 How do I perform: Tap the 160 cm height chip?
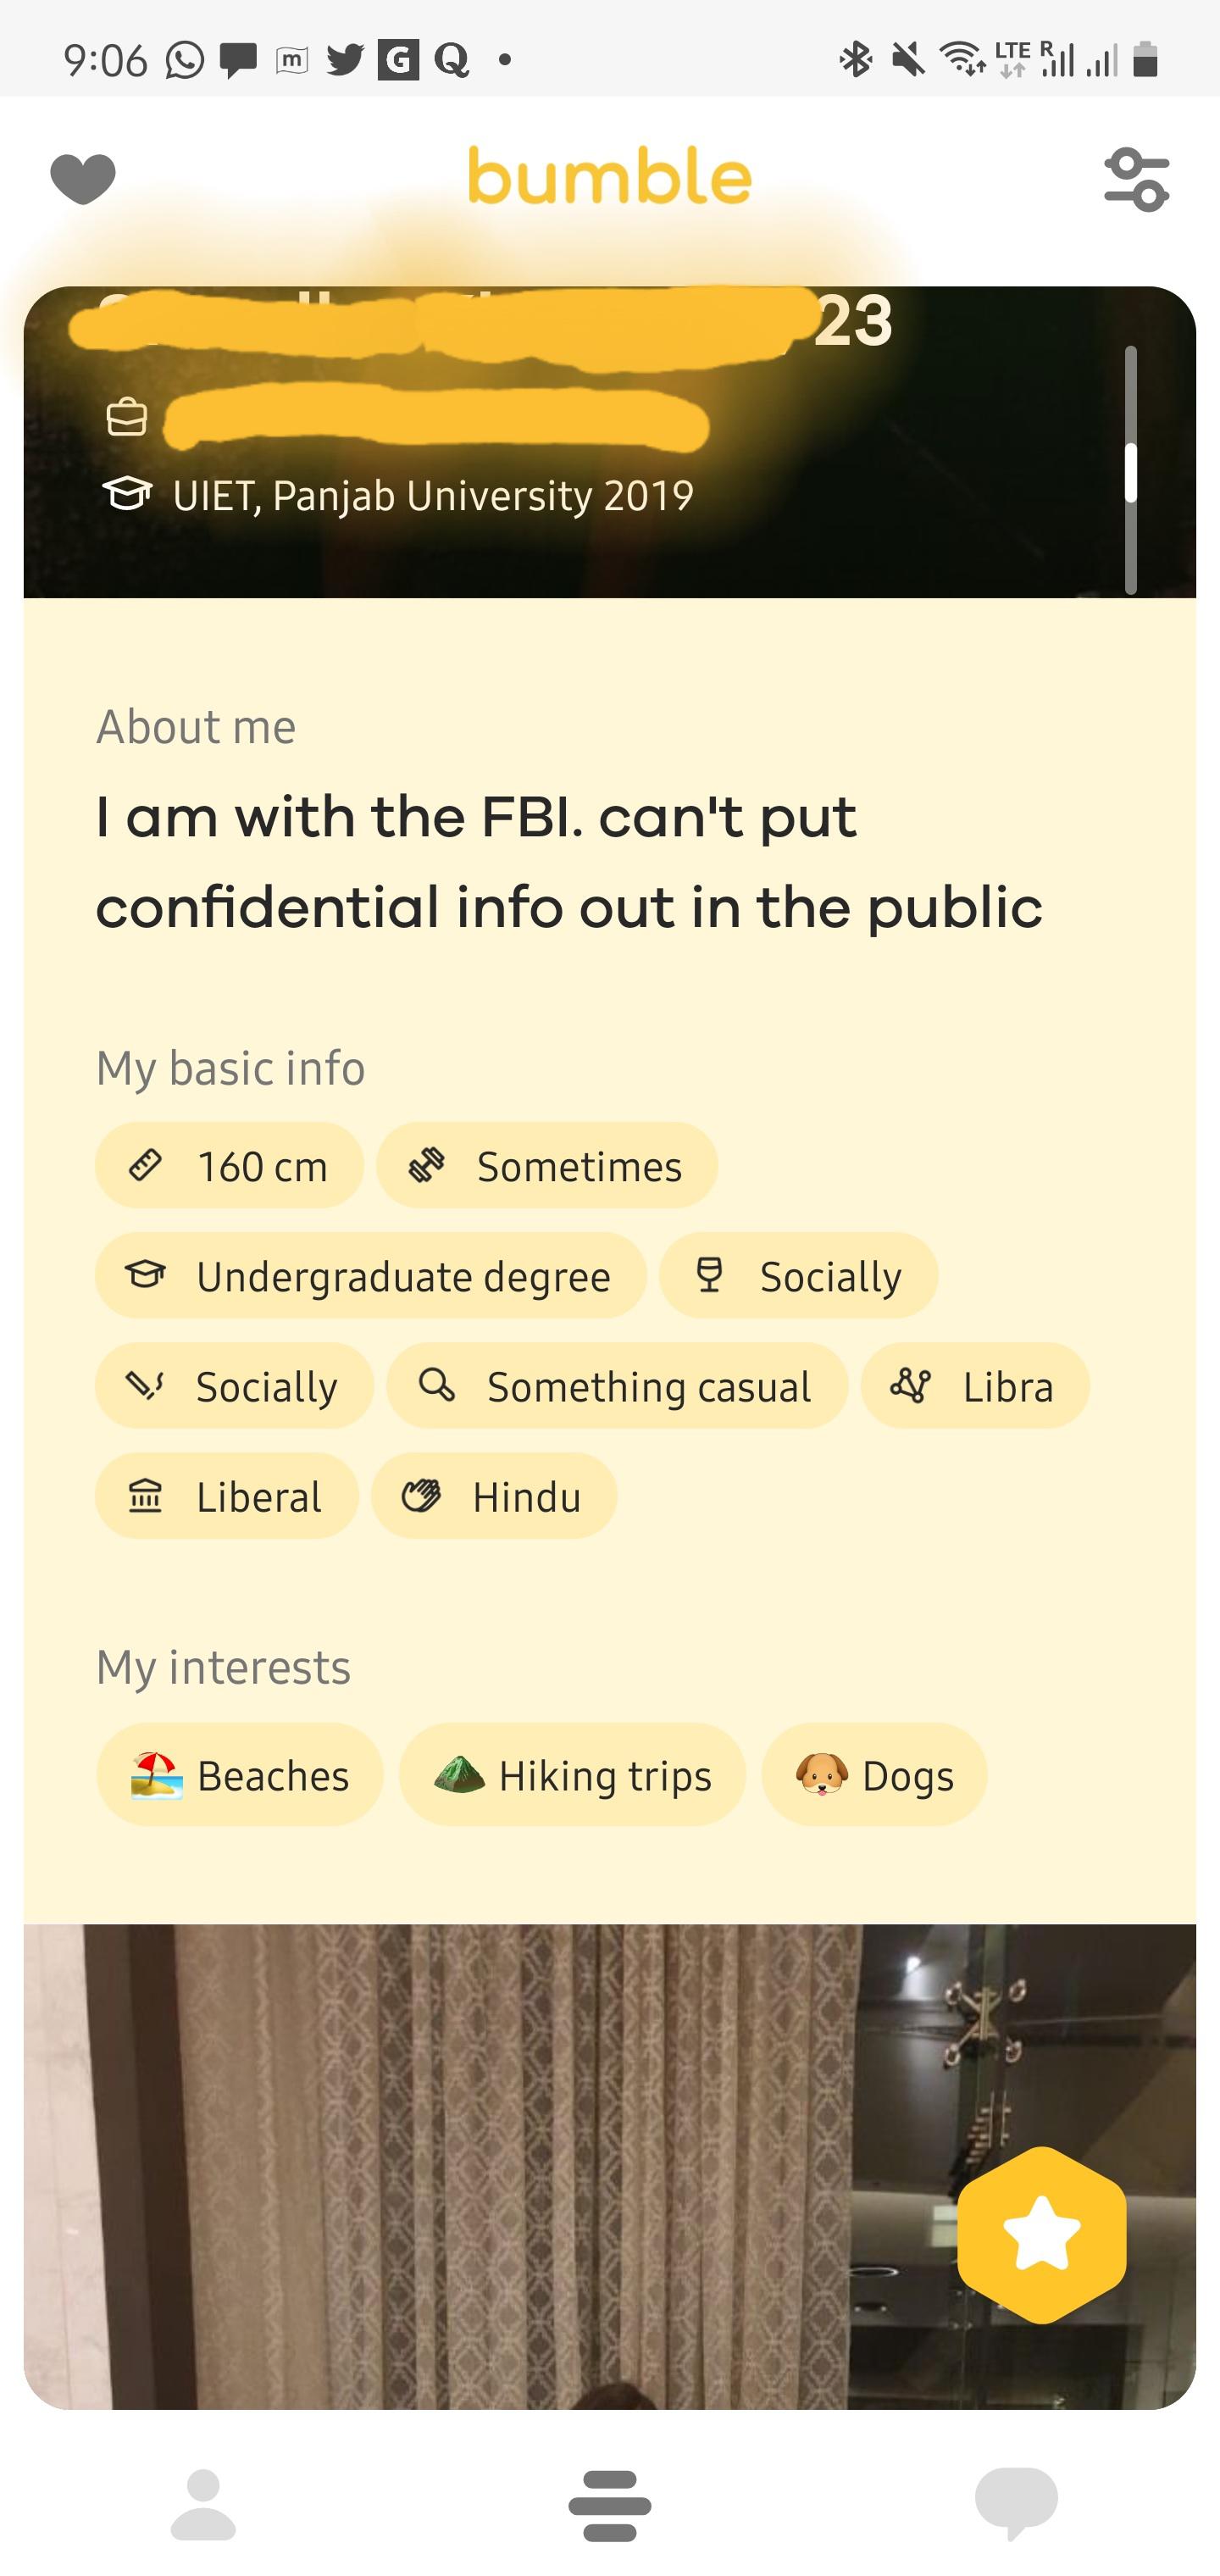click(x=229, y=1166)
